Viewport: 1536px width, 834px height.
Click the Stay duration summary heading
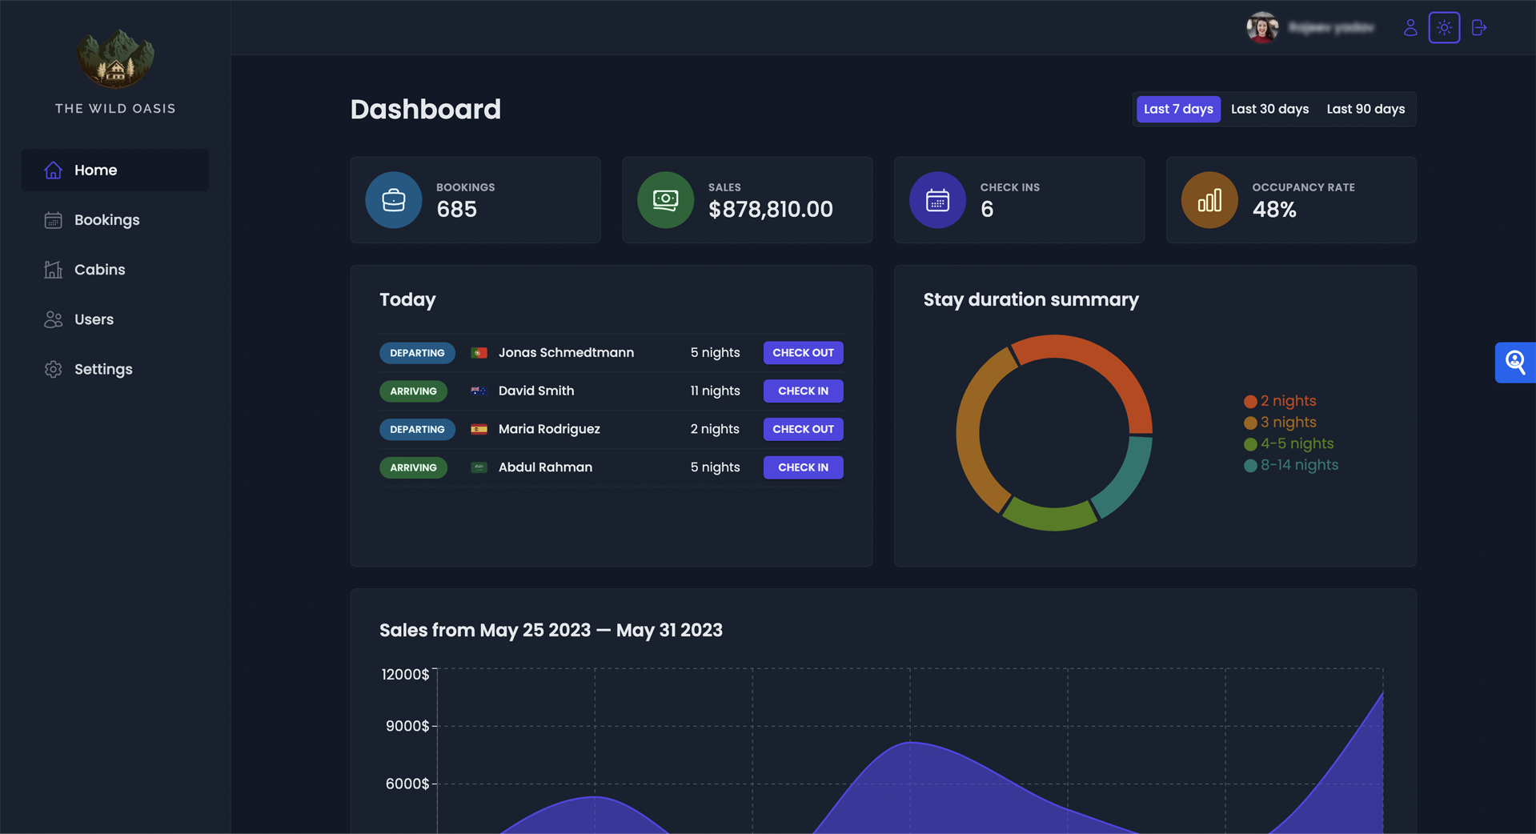point(1031,300)
